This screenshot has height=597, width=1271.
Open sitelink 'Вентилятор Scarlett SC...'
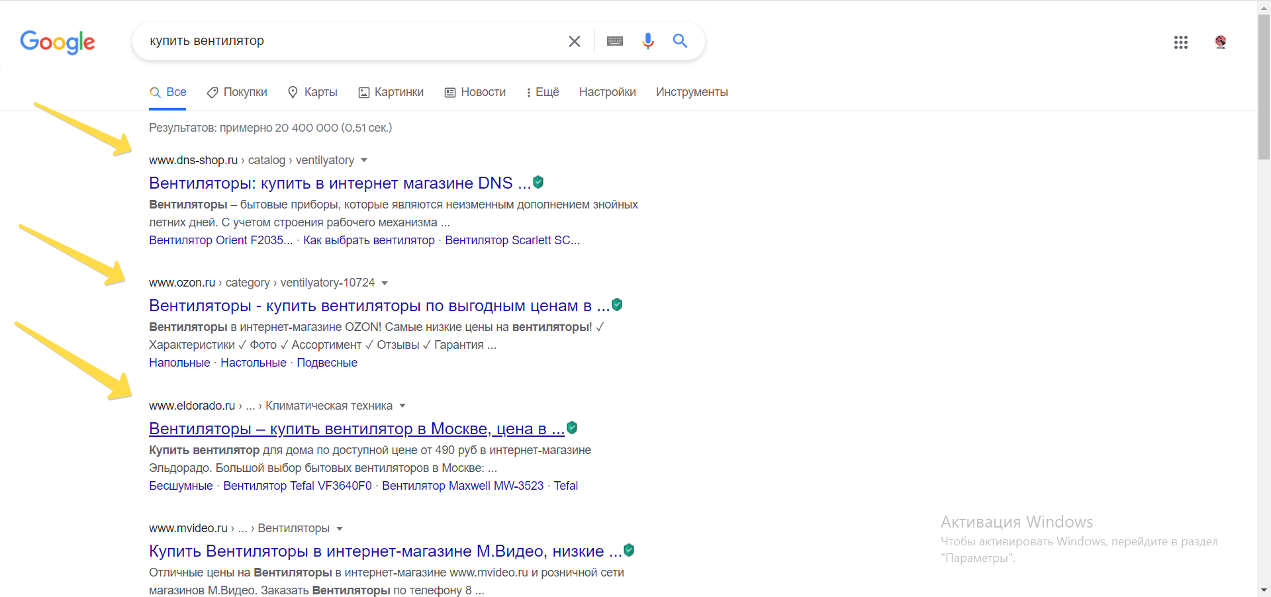(x=512, y=240)
